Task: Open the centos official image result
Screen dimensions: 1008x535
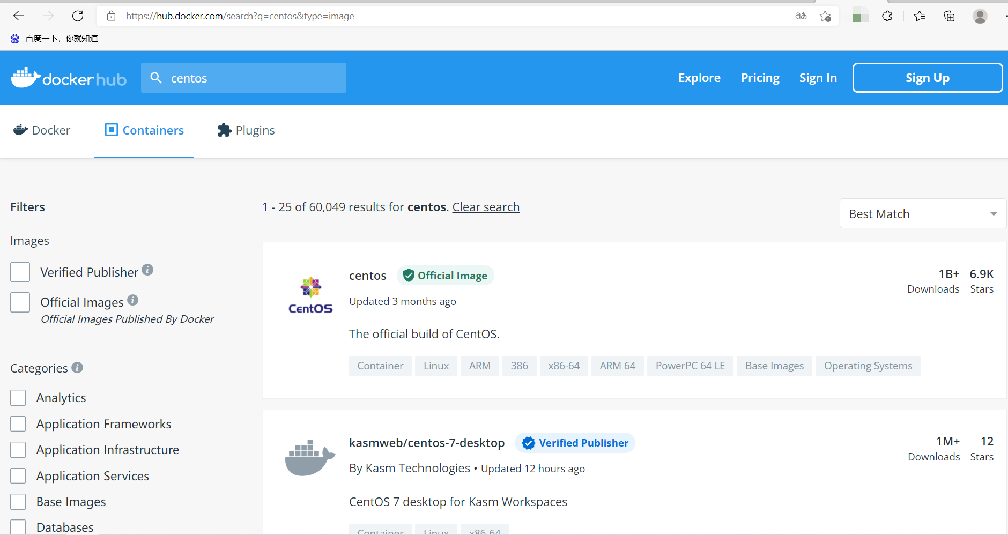Action: pyautogui.click(x=368, y=276)
